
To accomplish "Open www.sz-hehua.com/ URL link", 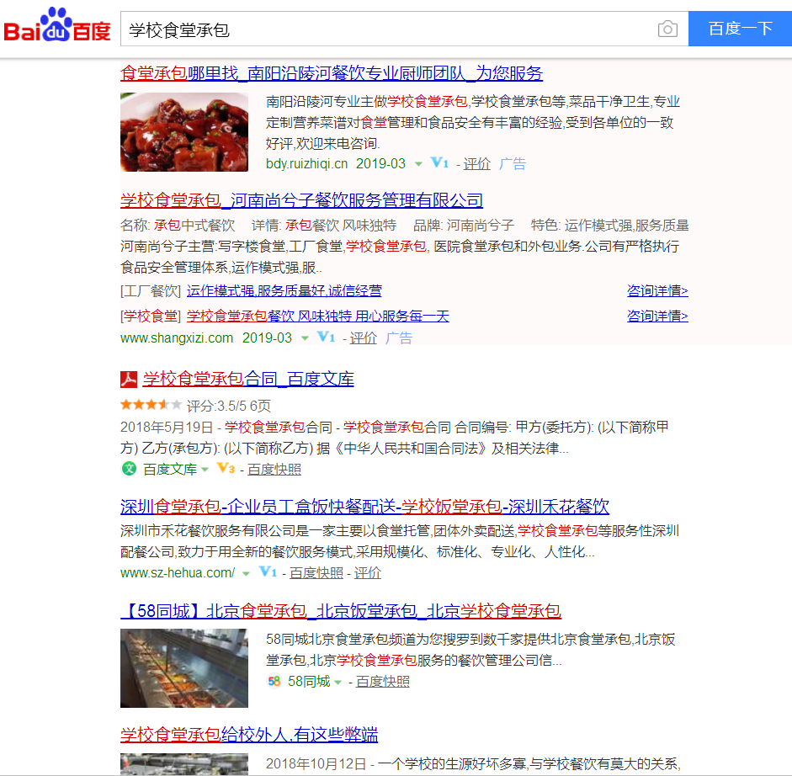I will [x=178, y=573].
